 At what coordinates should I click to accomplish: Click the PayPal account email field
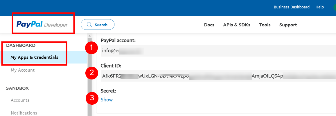pos(218,50)
